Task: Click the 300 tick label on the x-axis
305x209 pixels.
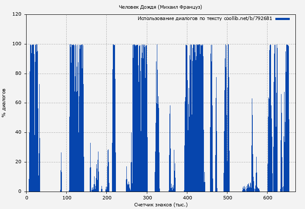Action: tap(147, 198)
